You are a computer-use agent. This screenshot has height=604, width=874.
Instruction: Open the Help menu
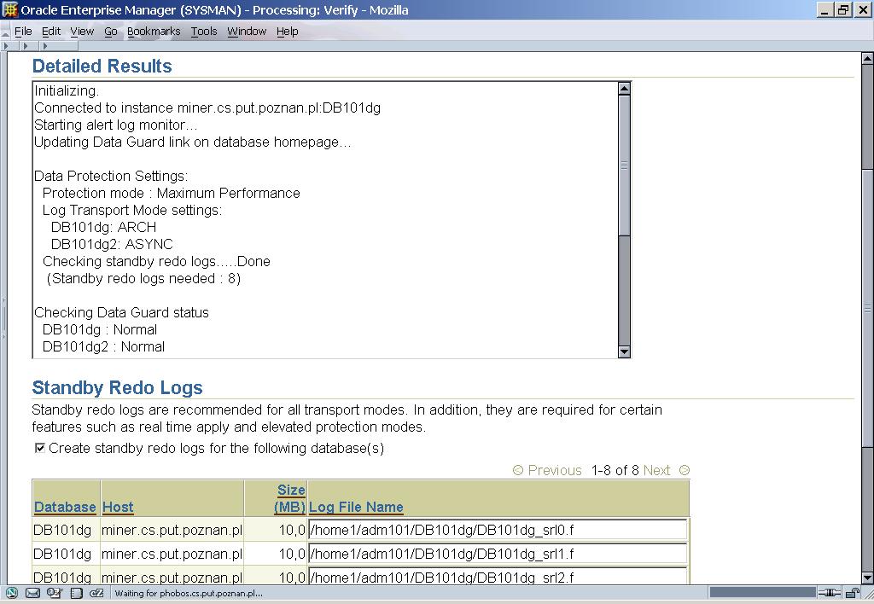(287, 32)
